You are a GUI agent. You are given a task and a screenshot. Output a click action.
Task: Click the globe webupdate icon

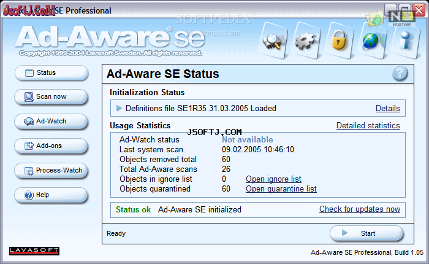point(371,41)
